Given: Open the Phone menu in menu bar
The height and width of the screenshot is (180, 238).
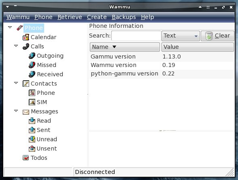Looking at the screenshot, I should pos(44,17).
